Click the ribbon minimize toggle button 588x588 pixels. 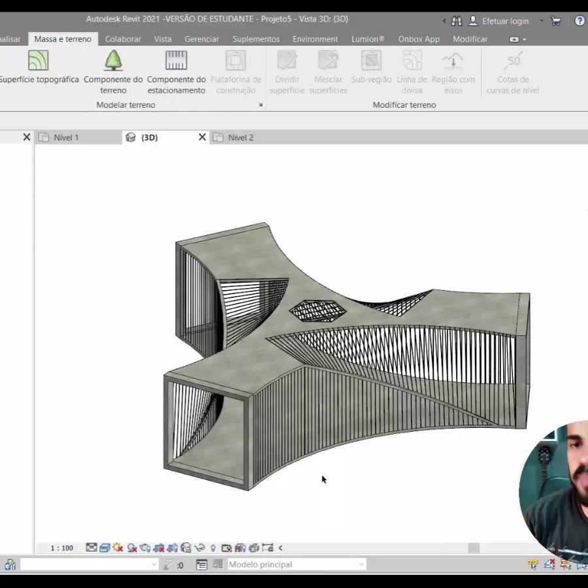pos(514,39)
